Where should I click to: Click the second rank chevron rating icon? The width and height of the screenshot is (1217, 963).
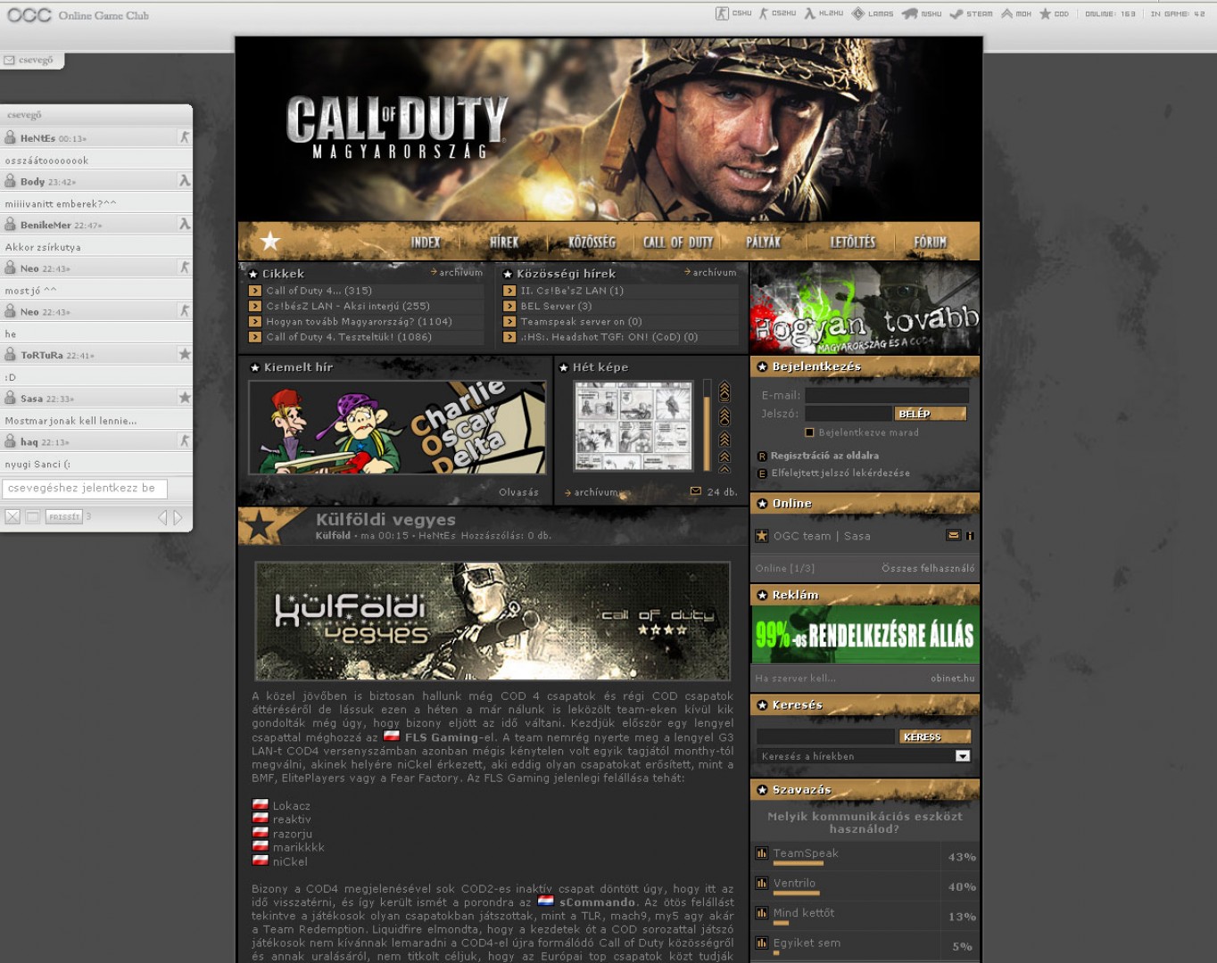pyautogui.click(x=724, y=416)
